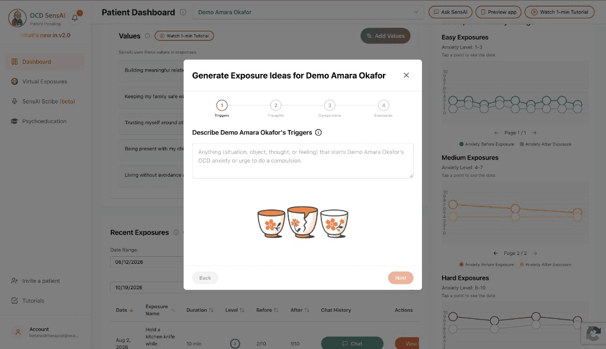This screenshot has height=349, width=606.
Task: Click the Triggers info icon in dialog
Action: (x=318, y=133)
